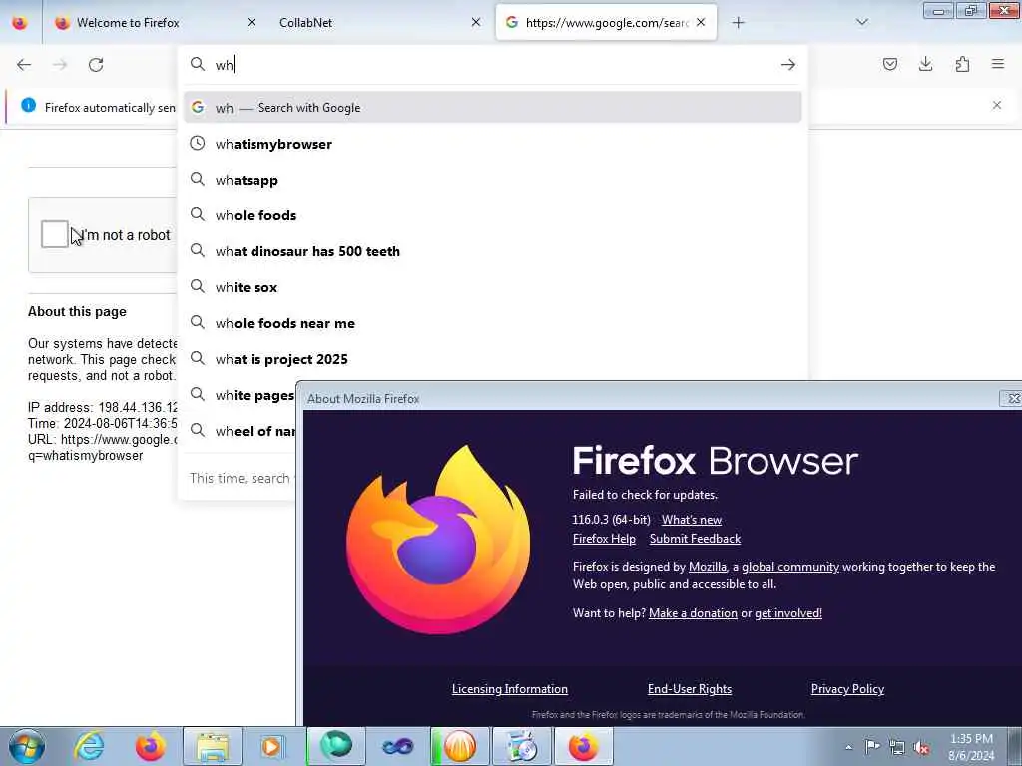
Task: Open Firefox View pinned tab
Action: [x=20, y=23]
